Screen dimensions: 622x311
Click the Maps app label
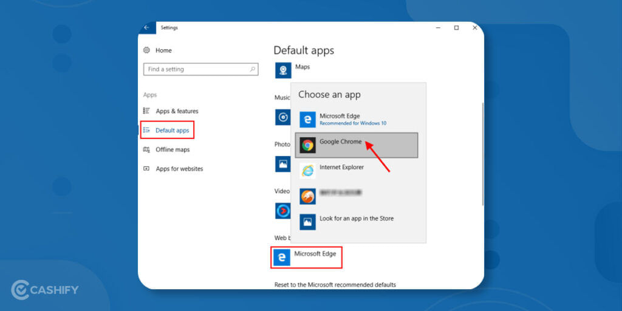(302, 67)
